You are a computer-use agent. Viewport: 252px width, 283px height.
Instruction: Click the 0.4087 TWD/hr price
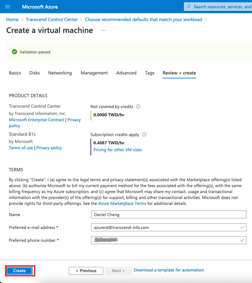[x=109, y=143]
